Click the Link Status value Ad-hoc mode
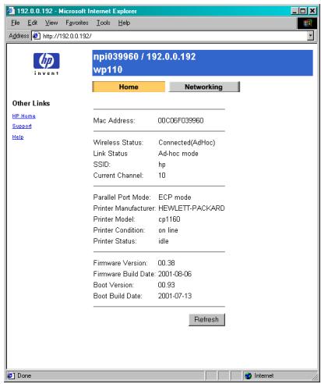This screenshot has height=384, width=321. 178,154
